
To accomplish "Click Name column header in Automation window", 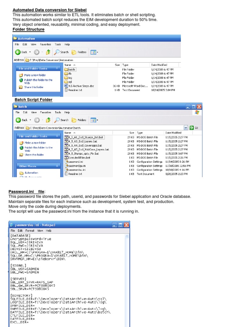I will point(80,65).
